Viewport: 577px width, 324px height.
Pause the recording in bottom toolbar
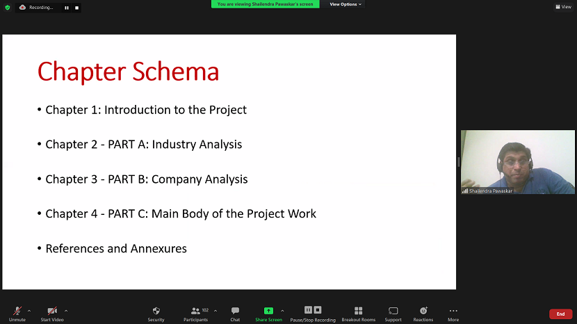click(308, 310)
